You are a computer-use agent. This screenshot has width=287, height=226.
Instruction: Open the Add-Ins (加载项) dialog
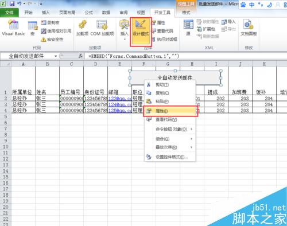pyautogui.click(x=83, y=28)
